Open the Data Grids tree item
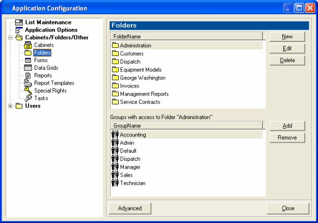The width and height of the screenshot is (318, 223). click(46, 68)
